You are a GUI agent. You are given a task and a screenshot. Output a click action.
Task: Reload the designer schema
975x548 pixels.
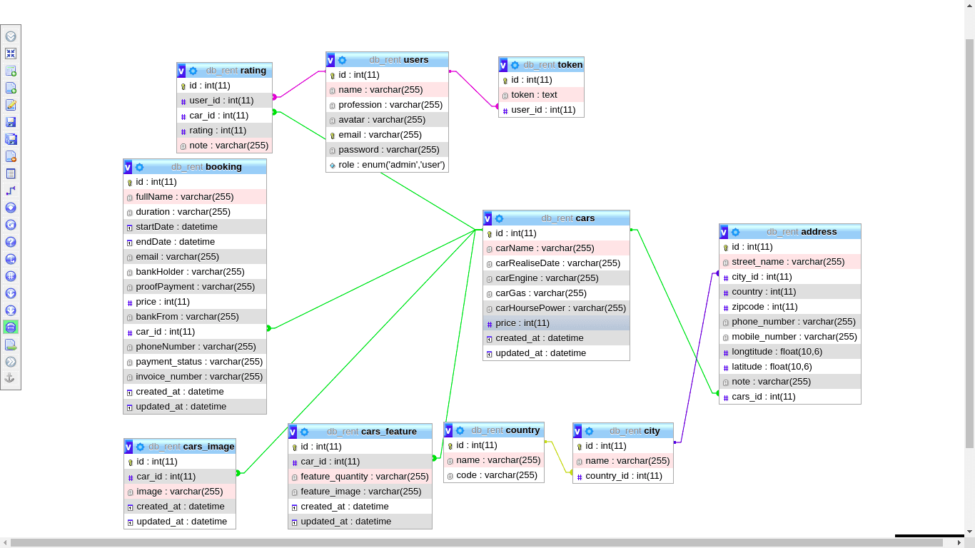pos(11,225)
